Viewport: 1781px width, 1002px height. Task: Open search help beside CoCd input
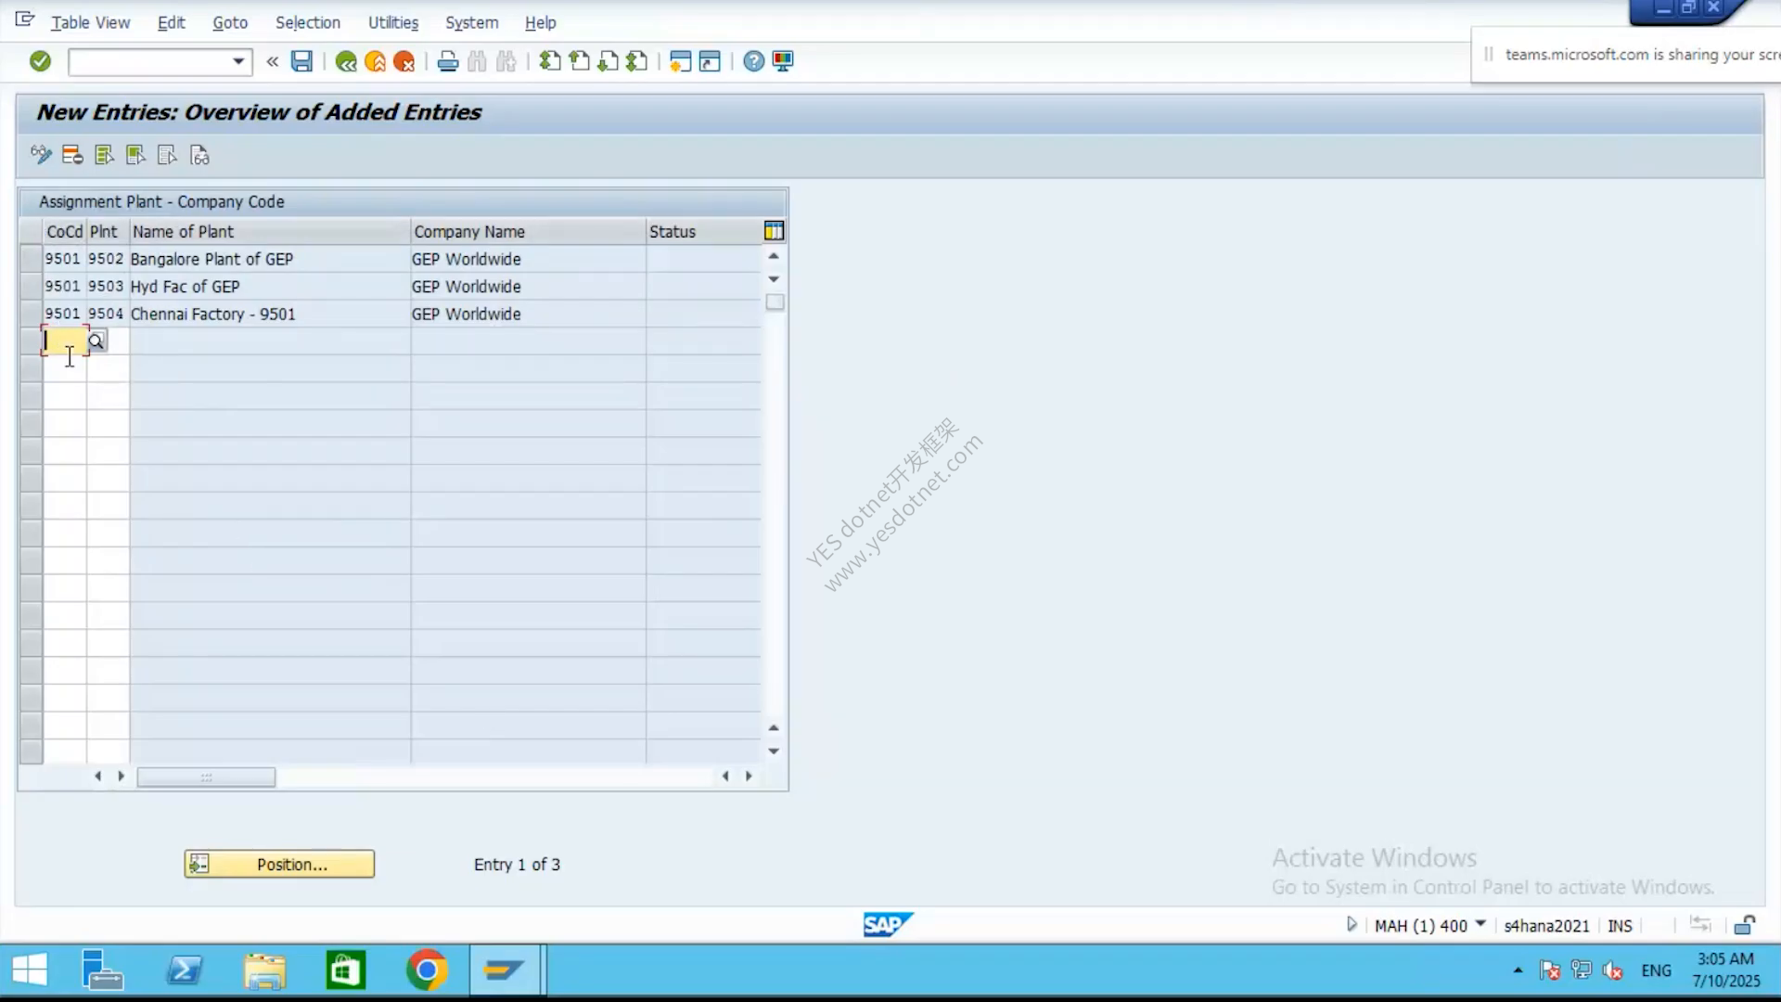pos(96,341)
